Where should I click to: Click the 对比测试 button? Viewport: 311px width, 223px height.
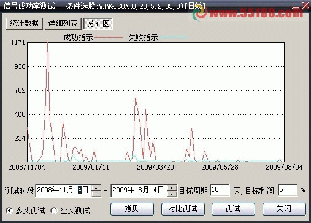tap(183, 209)
